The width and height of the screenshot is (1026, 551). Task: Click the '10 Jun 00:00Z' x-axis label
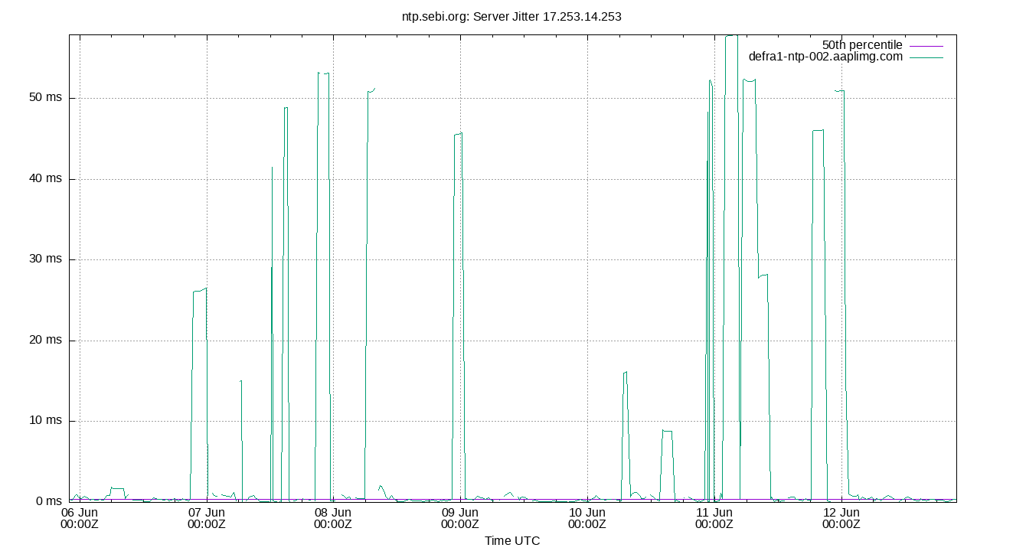point(587,518)
